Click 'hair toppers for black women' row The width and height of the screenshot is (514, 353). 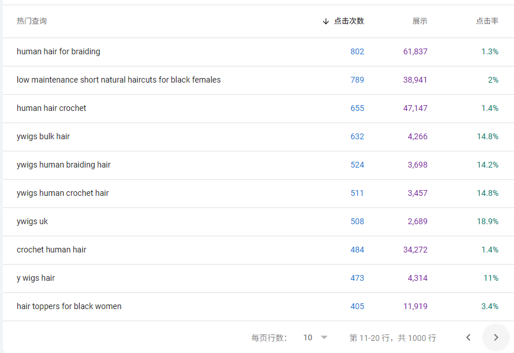(258, 307)
